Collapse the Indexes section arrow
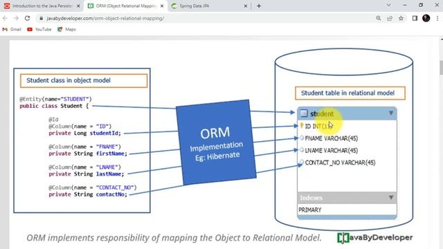The image size is (443, 249). click(391, 197)
